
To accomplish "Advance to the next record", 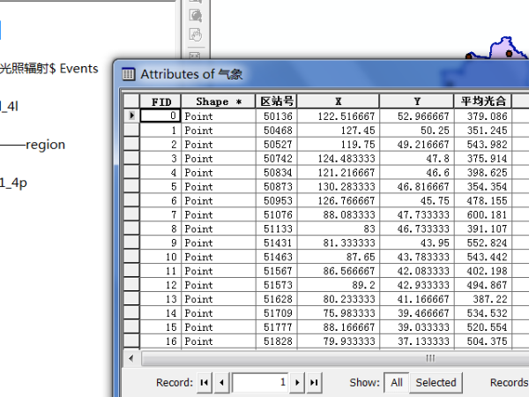I will [298, 383].
